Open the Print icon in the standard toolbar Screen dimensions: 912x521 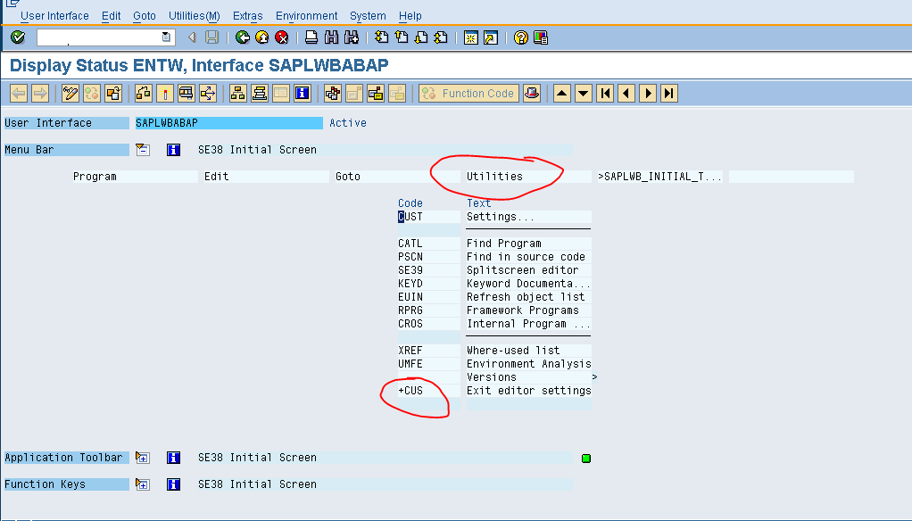[x=311, y=37]
